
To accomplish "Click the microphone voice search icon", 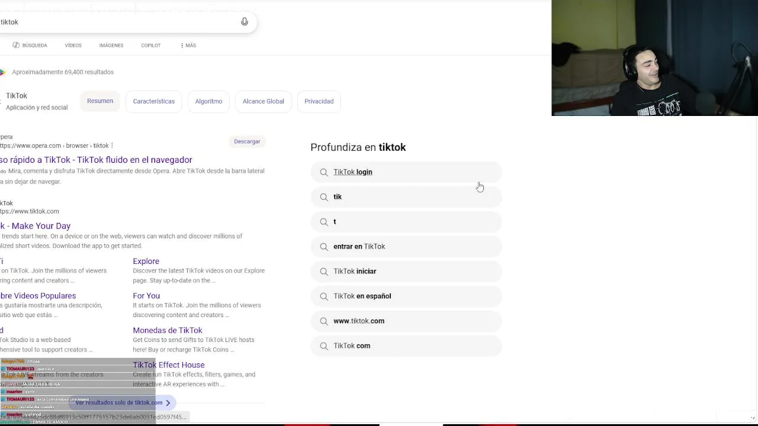I will 245,22.
